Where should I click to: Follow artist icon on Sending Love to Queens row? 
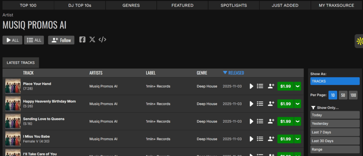click(271, 121)
